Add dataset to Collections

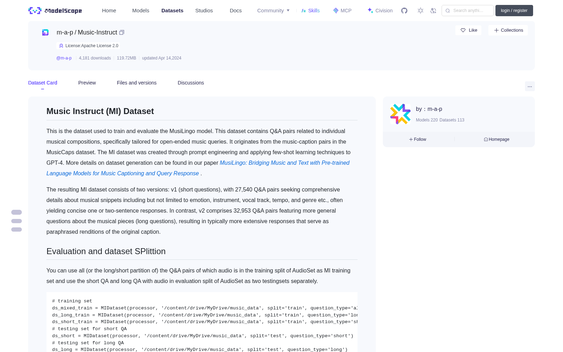click(x=508, y=30)
